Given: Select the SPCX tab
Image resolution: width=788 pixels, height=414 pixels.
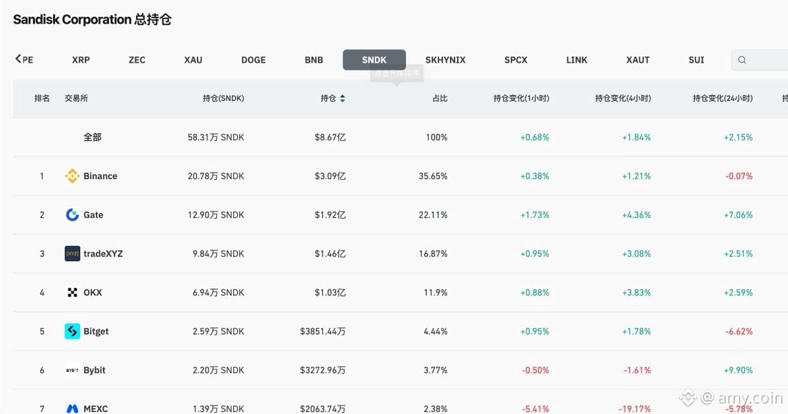Looking at the screenshot, I should click(x=515, y=60).
